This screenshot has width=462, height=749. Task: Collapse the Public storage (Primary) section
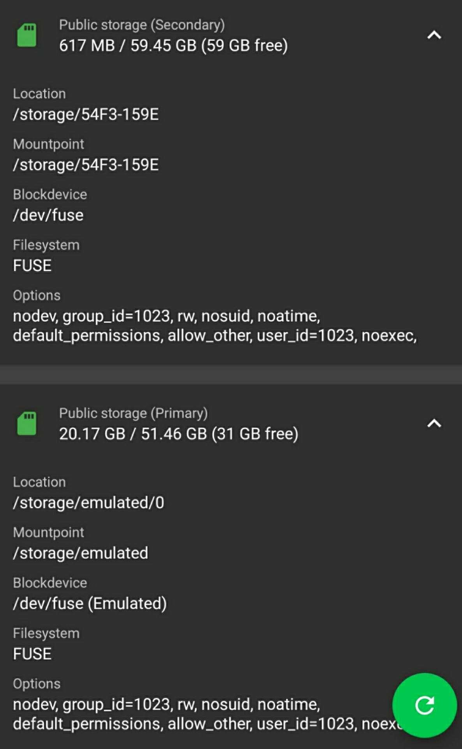click(434, 423)
